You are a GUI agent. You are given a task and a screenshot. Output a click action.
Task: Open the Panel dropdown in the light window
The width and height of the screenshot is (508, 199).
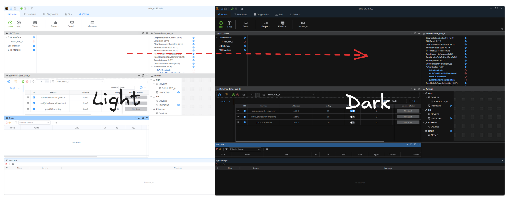click(x=72, y=24)
